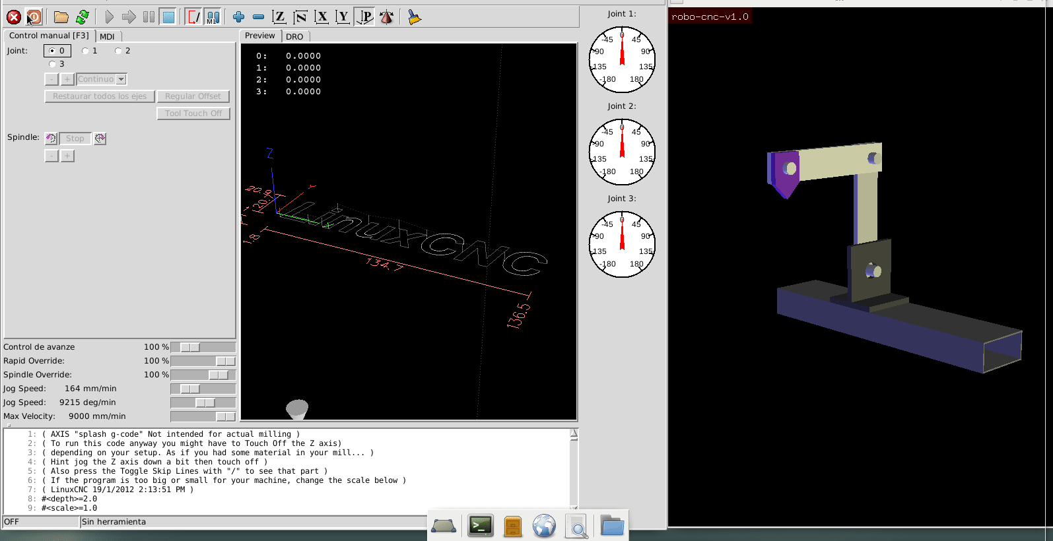Select G-code line 1 AXIS splash comment
This screenshot has height=541, width=1053.
(170, 434)
